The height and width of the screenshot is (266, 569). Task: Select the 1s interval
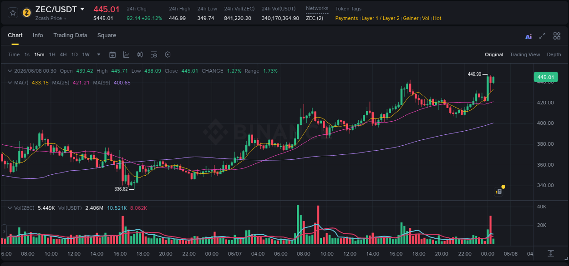click(x=27, y=54)
